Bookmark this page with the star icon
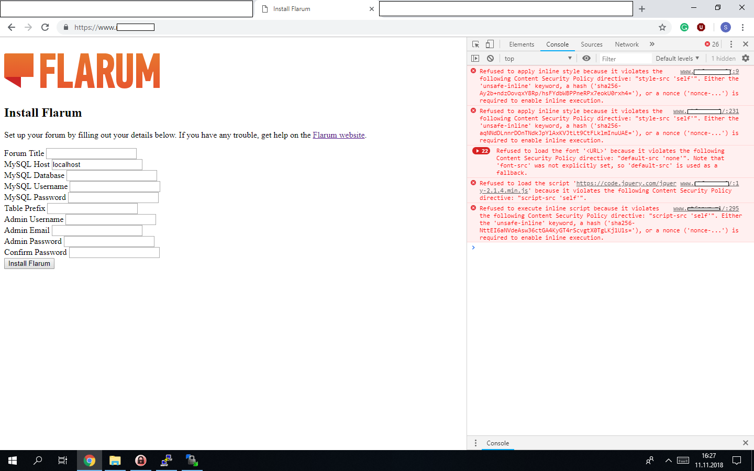 point(662,27)
